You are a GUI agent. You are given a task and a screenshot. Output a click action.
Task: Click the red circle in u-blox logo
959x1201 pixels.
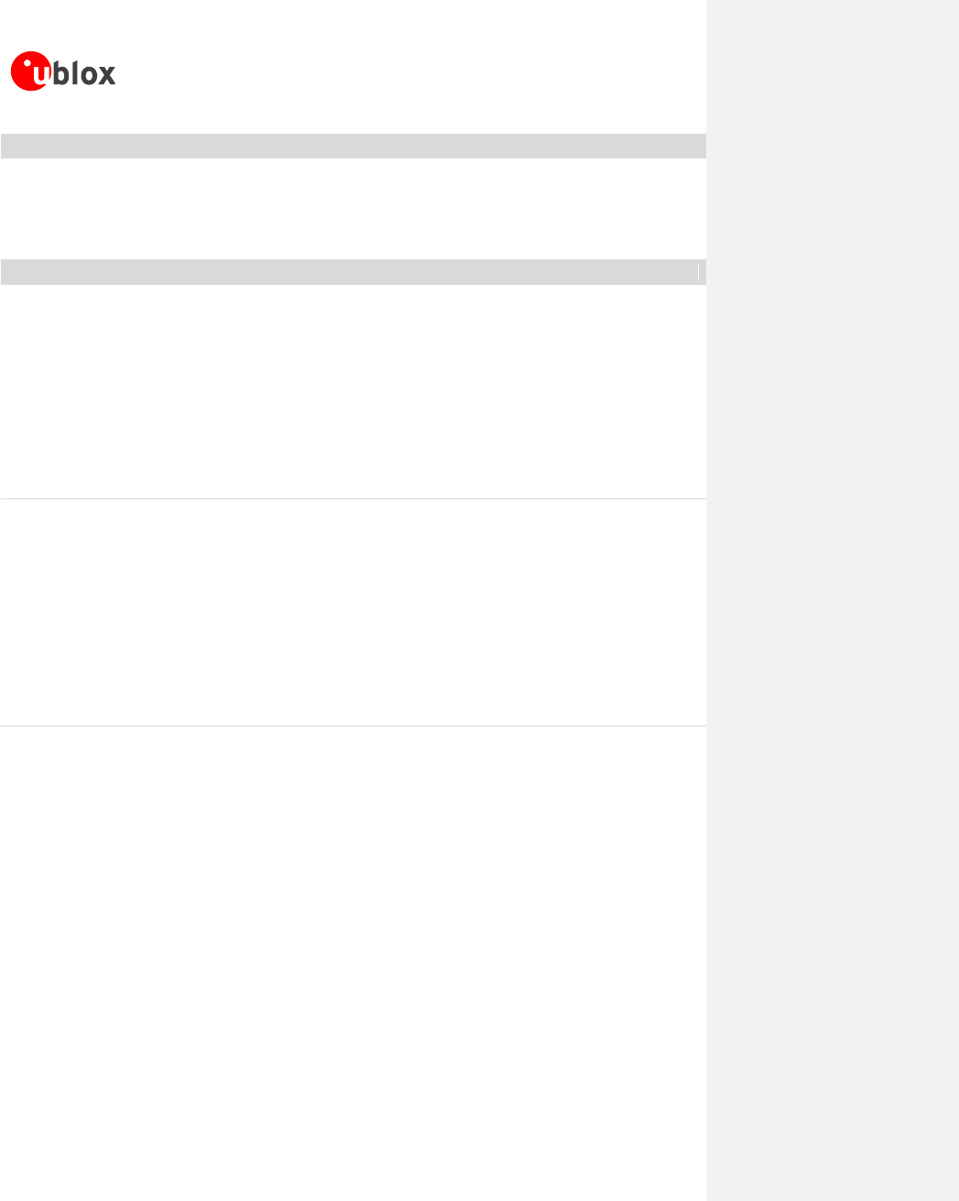click(30, 71)
